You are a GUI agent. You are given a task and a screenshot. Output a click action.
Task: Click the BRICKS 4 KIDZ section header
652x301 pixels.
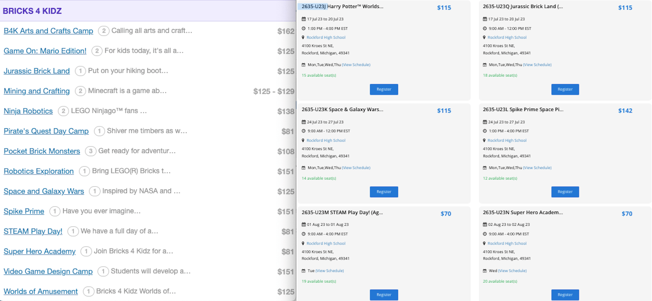(32, 11)
